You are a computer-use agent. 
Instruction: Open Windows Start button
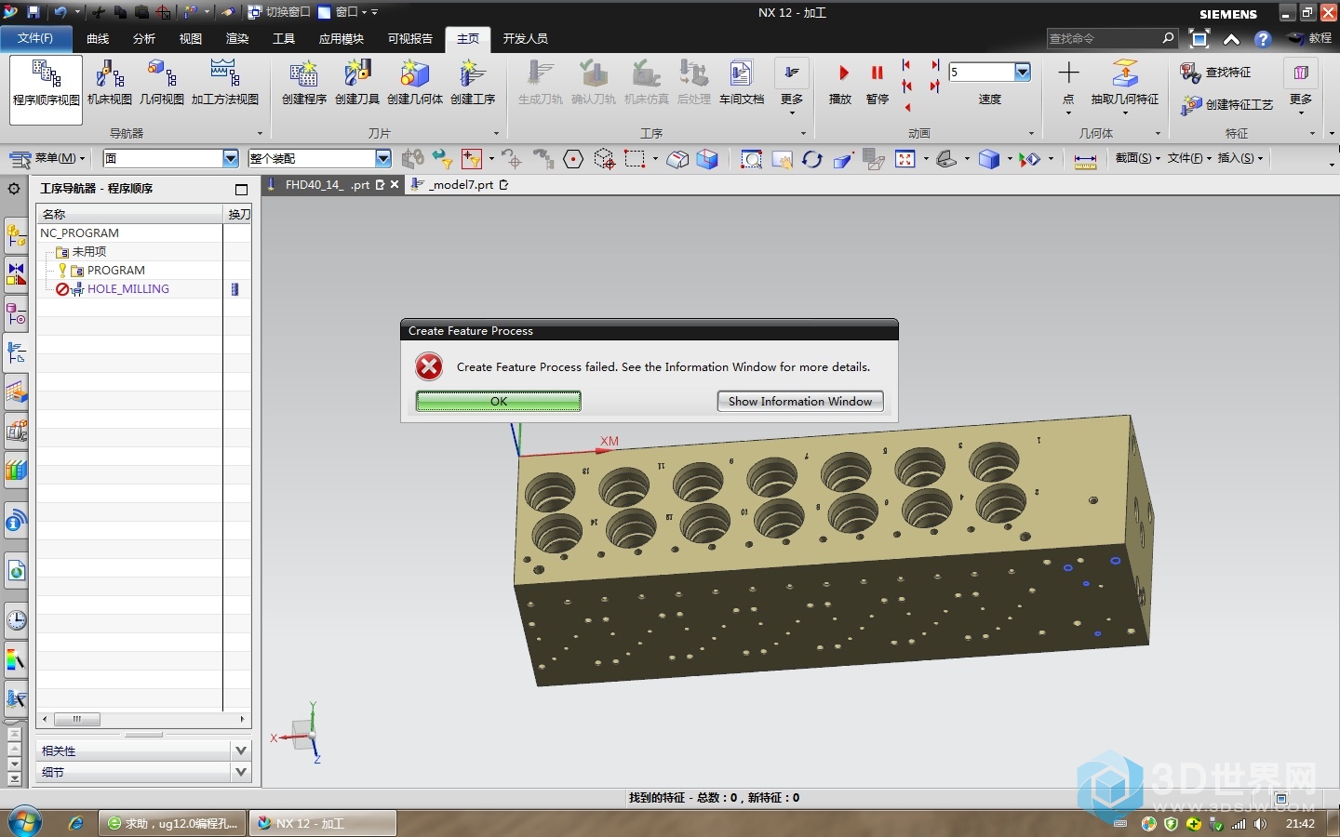click(x=25, y=822)
